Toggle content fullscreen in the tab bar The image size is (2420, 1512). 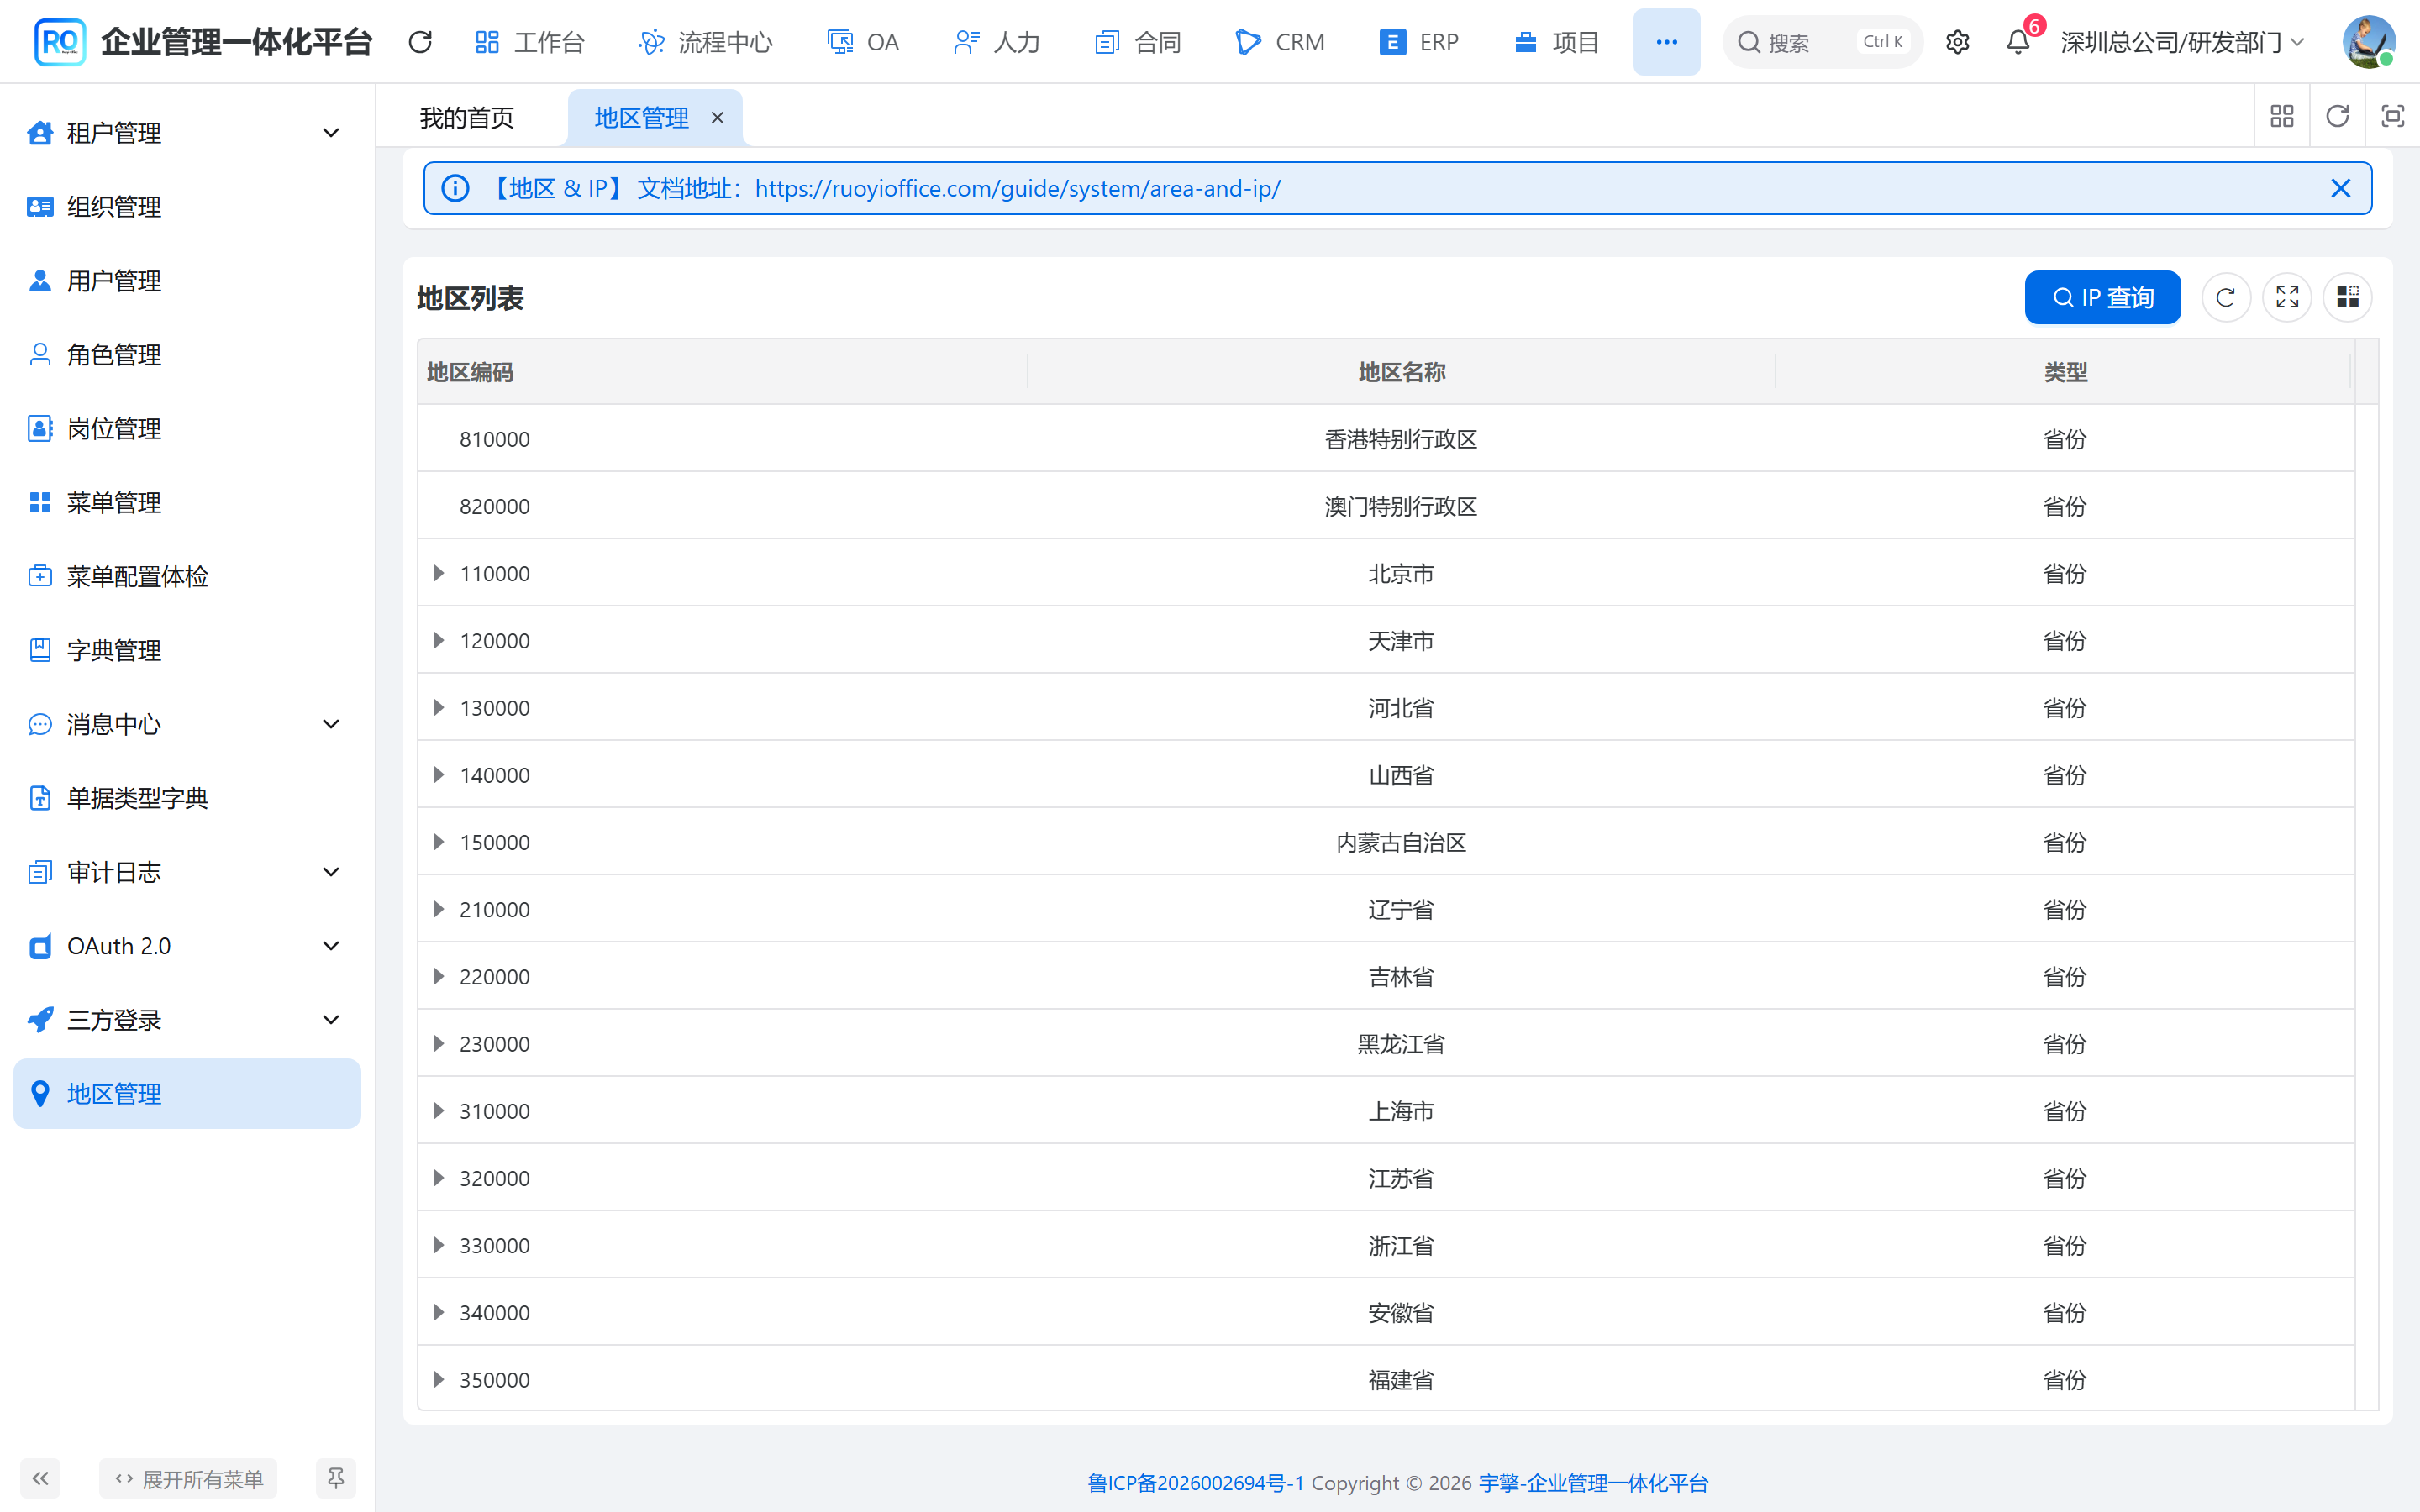point(2392,116)
